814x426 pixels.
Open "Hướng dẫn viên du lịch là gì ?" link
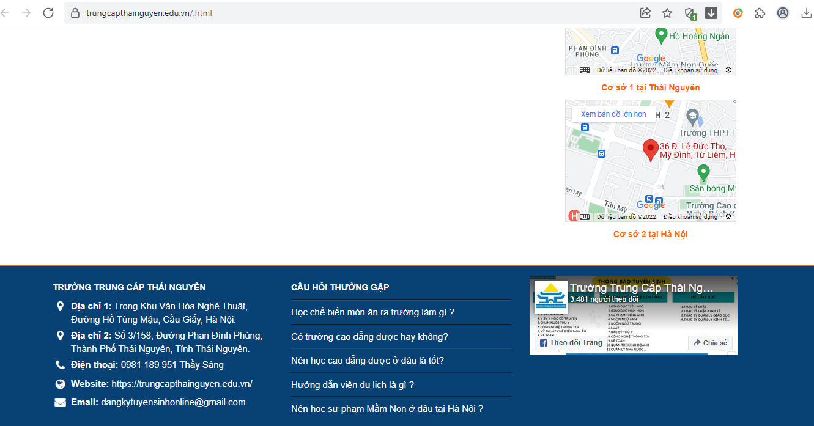click(352, 384)
